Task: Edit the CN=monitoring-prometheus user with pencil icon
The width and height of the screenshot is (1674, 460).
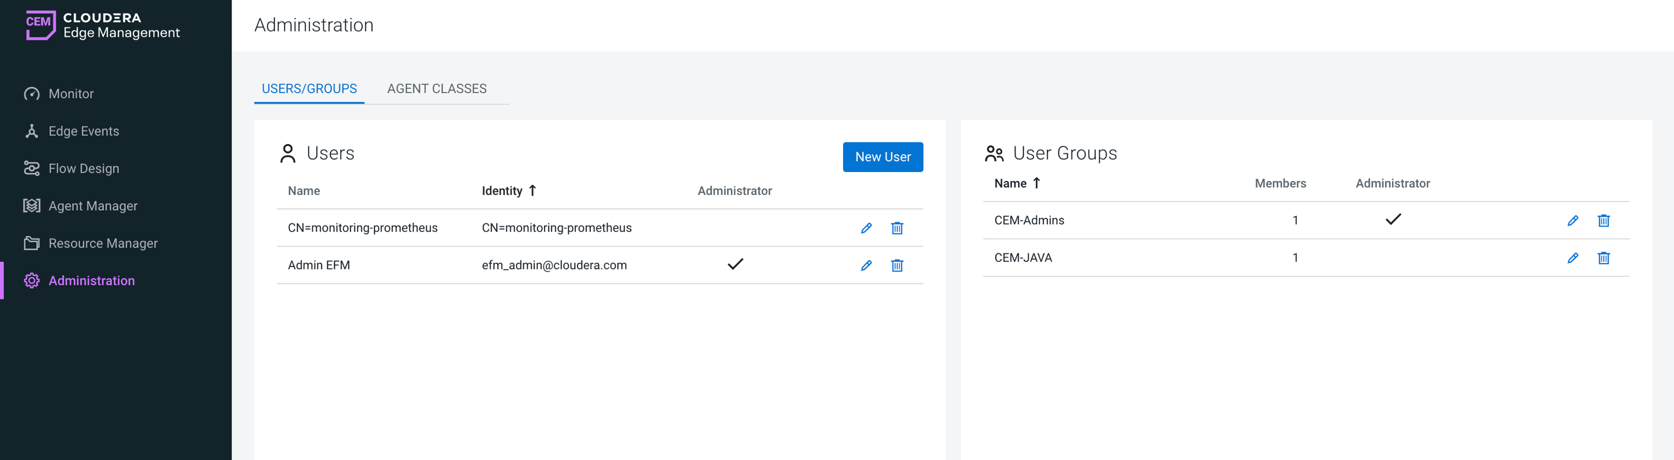Action: [x=865, y=228]
